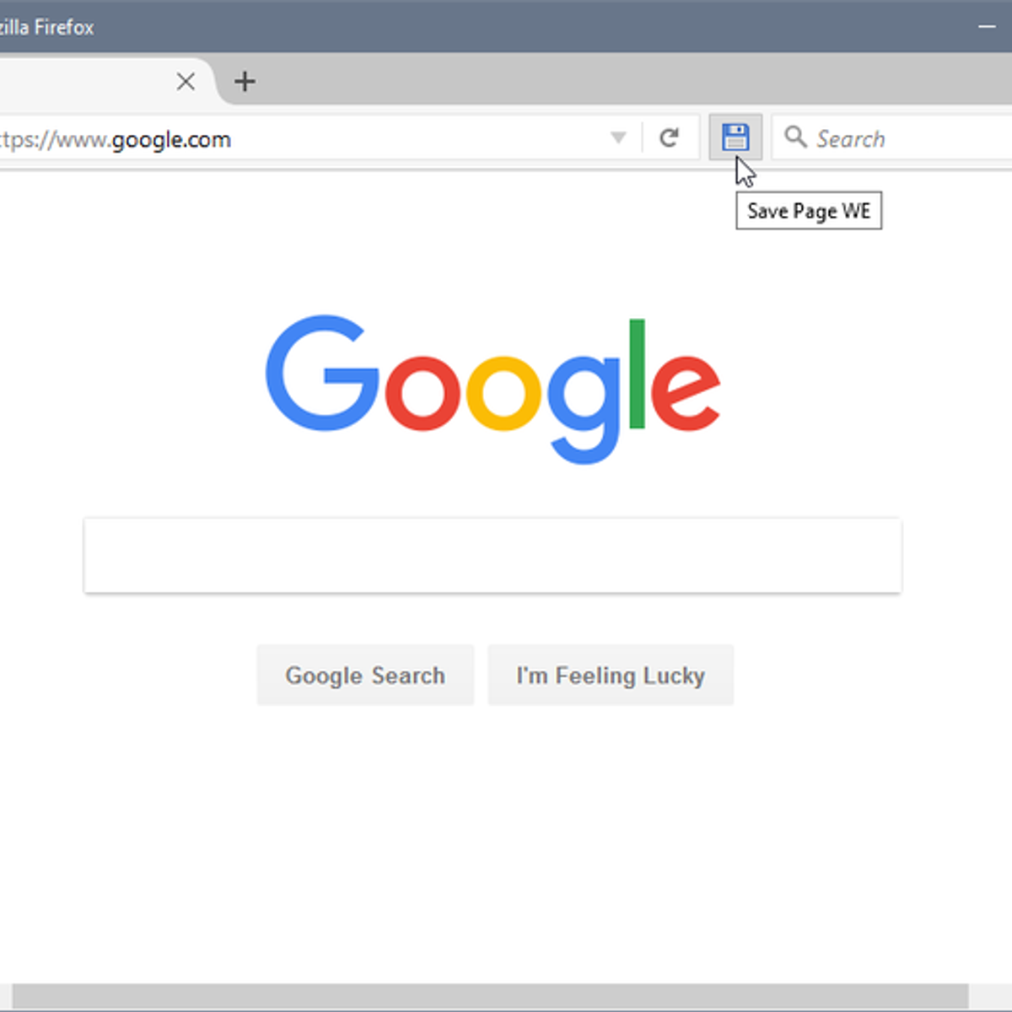Screen dimensions: 1012x1012
Task: Click the Save Page WE tooltip label
Action: [809, 211]
